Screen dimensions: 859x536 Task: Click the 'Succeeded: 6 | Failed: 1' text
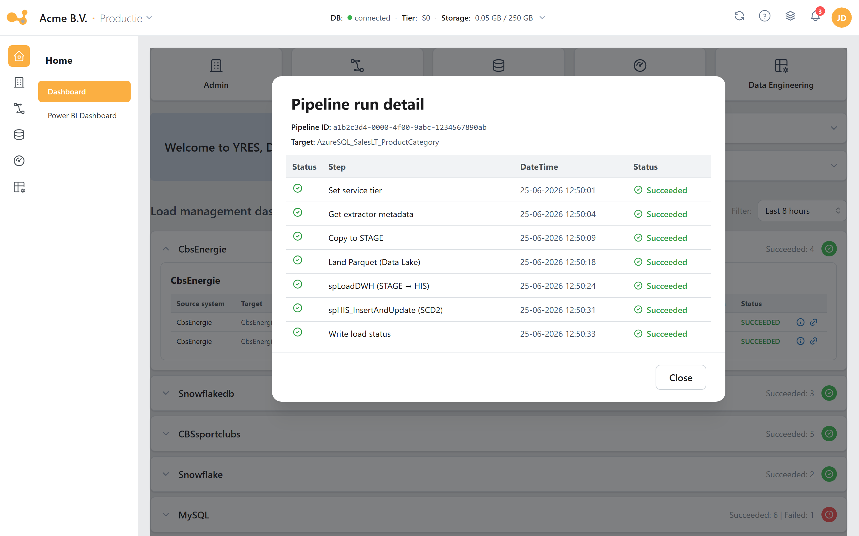pyautogui.click(x=771, y=515)
